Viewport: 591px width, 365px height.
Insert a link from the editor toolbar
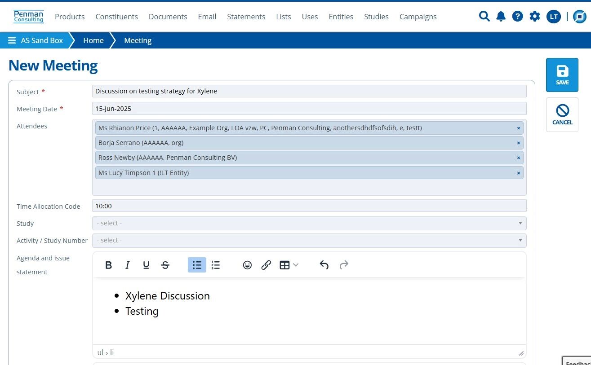click(266, 265)
